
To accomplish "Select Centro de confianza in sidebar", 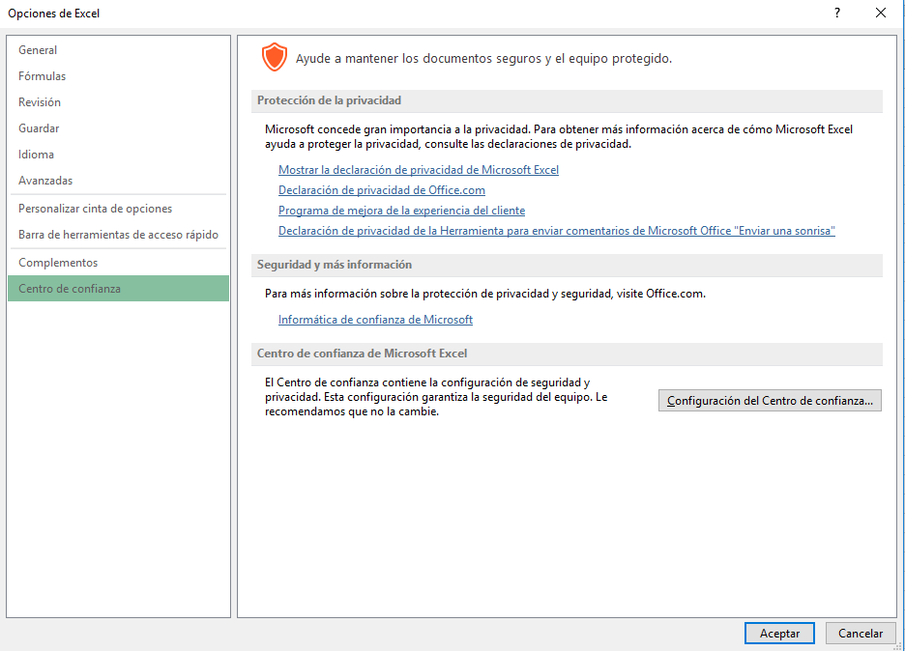I will coord(118,288).
